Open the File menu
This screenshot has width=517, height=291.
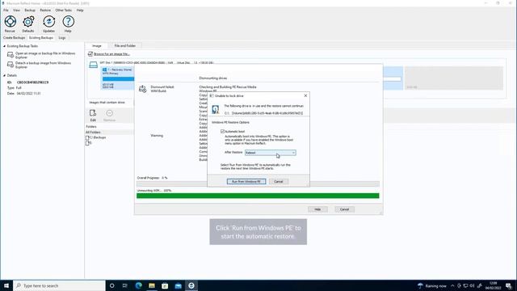[6, 11]
